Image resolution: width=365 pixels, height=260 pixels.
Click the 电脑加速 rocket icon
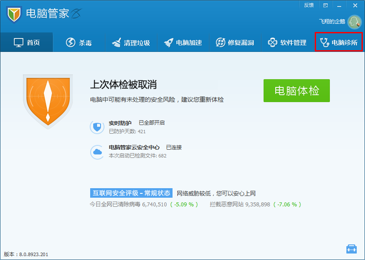pyautogui.click(x=168, y=42)
